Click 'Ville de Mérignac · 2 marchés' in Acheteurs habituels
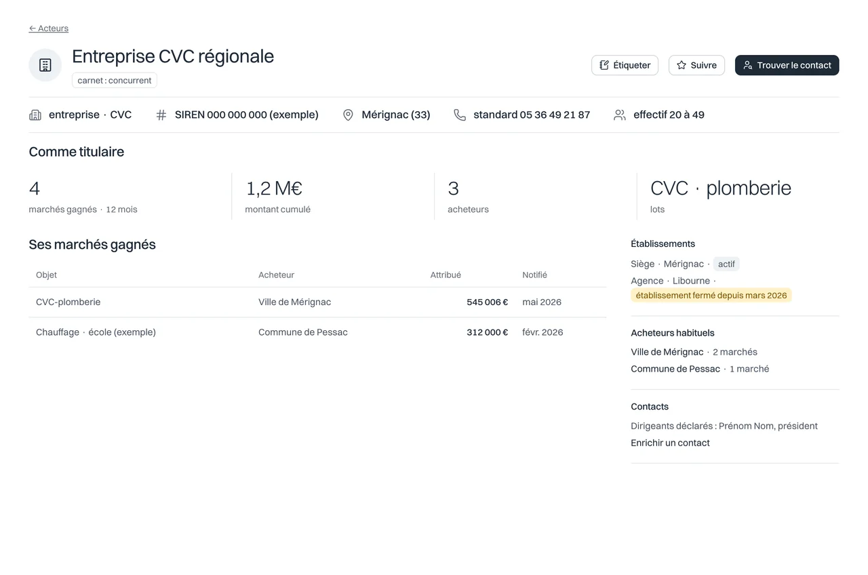The height and width of the screenshot is (575, 868). pos(694,352)
